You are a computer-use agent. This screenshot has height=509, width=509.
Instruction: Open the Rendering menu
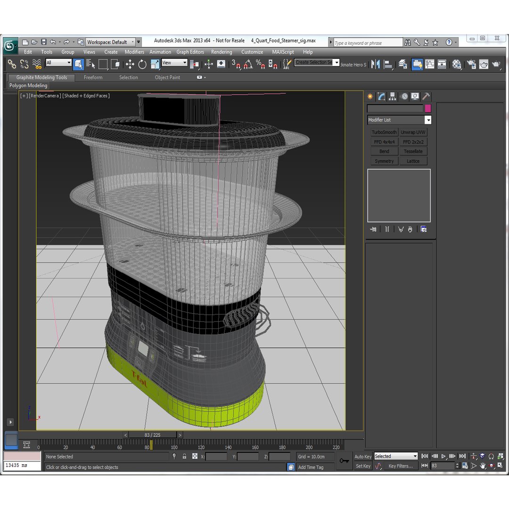(x=222, y=52)
